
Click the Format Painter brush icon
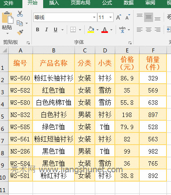point(20,32)
